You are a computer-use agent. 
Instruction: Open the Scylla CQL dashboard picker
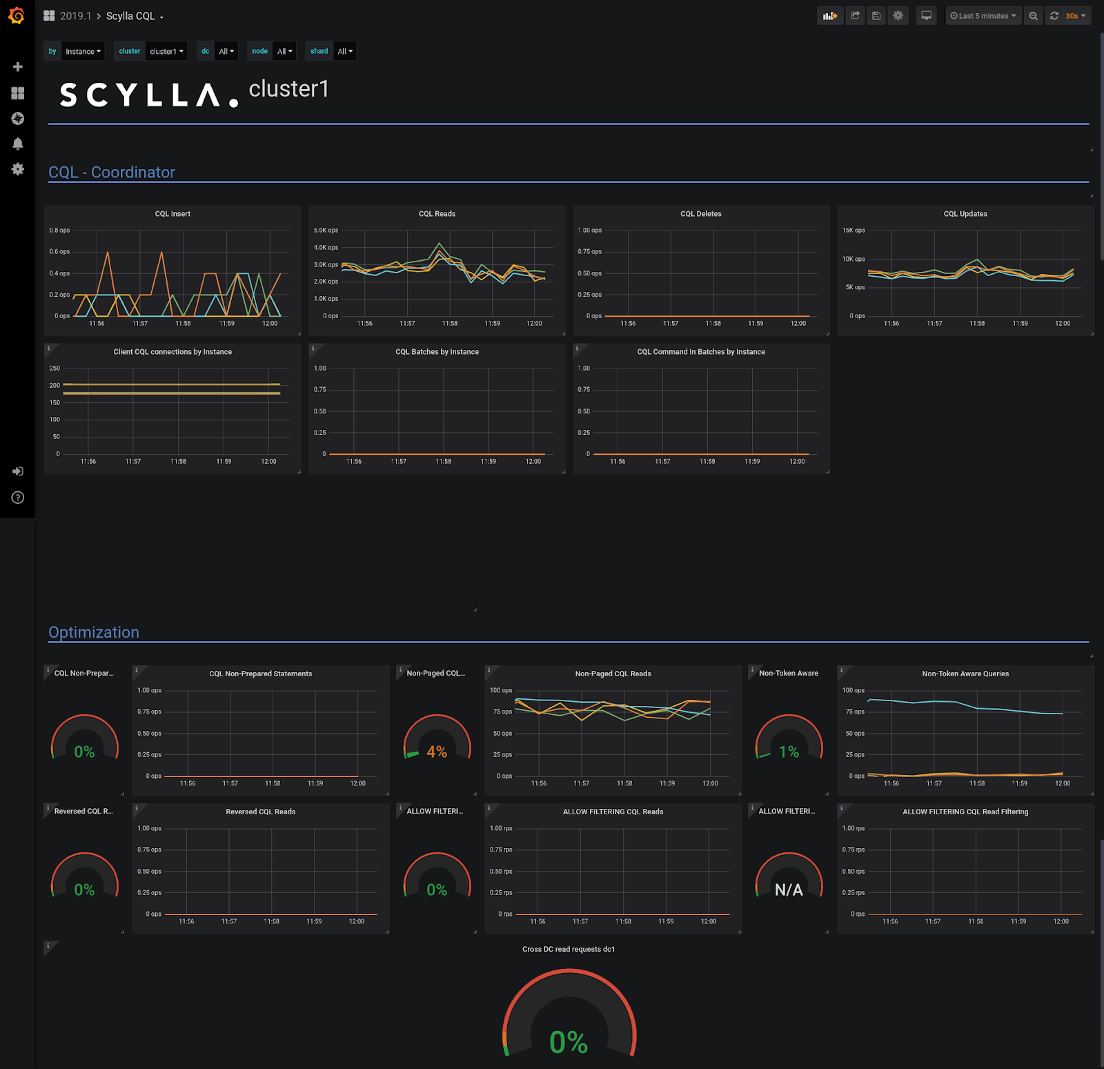click(135, 16)
